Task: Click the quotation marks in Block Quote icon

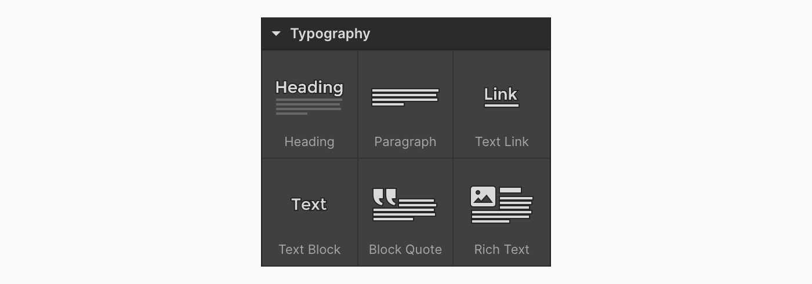Action: [x=384, y=197]
